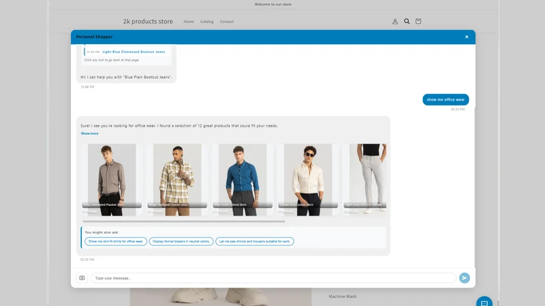Open Light Blue Distressed Bootcut Jeans link
Screen dimensions: 545x306
coord(134,52)
